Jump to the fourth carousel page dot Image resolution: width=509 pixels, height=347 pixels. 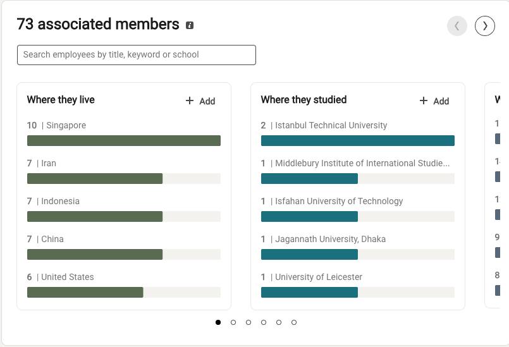(x=264, y=322)
